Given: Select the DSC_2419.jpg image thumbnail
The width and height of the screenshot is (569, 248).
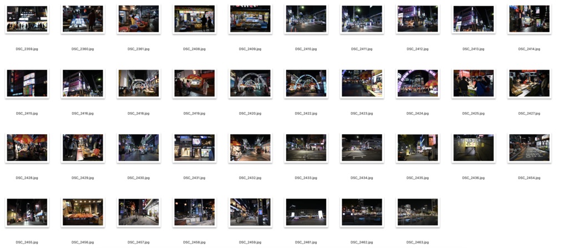Looking at the screenshot, I should click(x=194, y=83).
